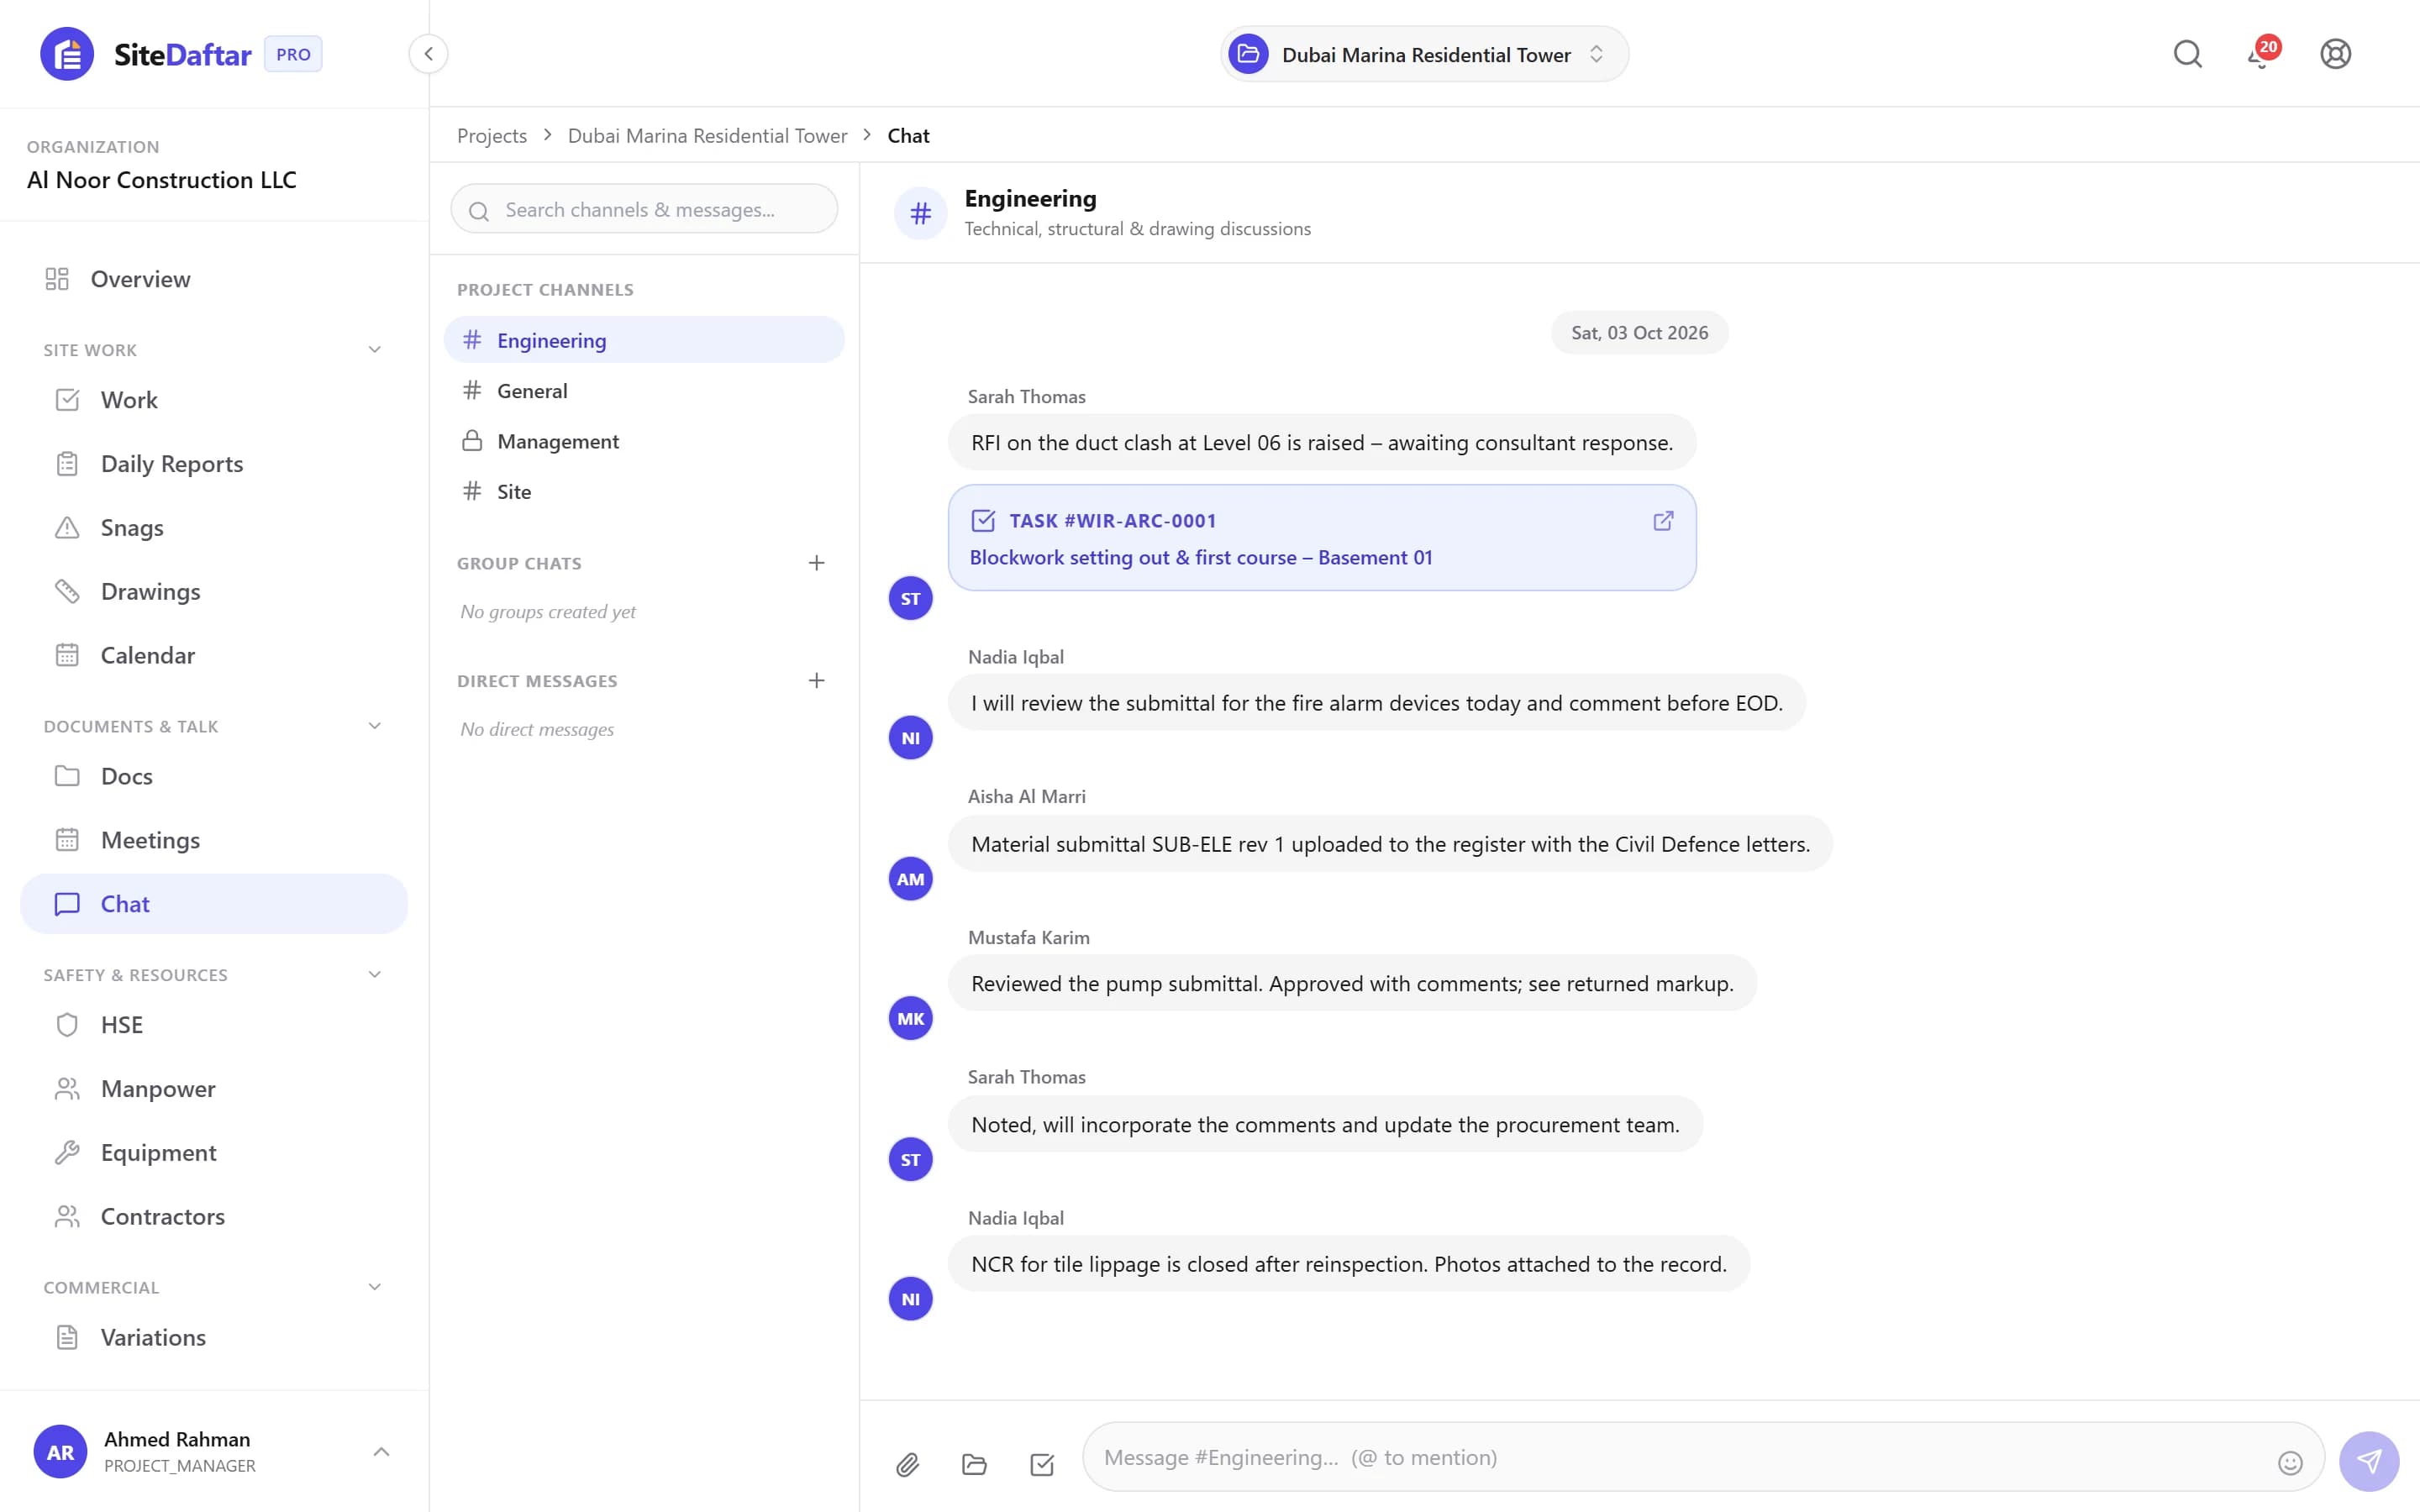
Task: Open Manpower in the sidebar
Action: coord(214,1089)
